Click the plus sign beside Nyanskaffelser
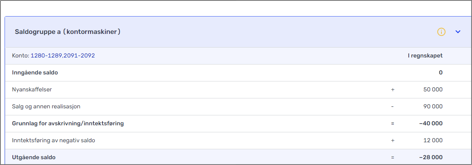 coord(393,89)
